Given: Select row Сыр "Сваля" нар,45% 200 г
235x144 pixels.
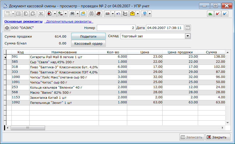Looking at the screenshot, I should pyautogui.click(x=115, y=62).
